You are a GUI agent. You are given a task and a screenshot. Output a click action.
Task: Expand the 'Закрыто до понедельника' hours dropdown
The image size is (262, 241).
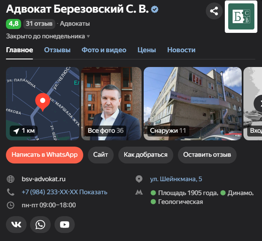coord(48,37)
